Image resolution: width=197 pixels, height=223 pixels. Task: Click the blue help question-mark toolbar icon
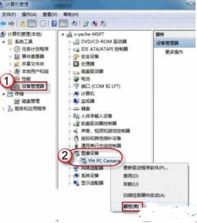click(x=54, y=24)
